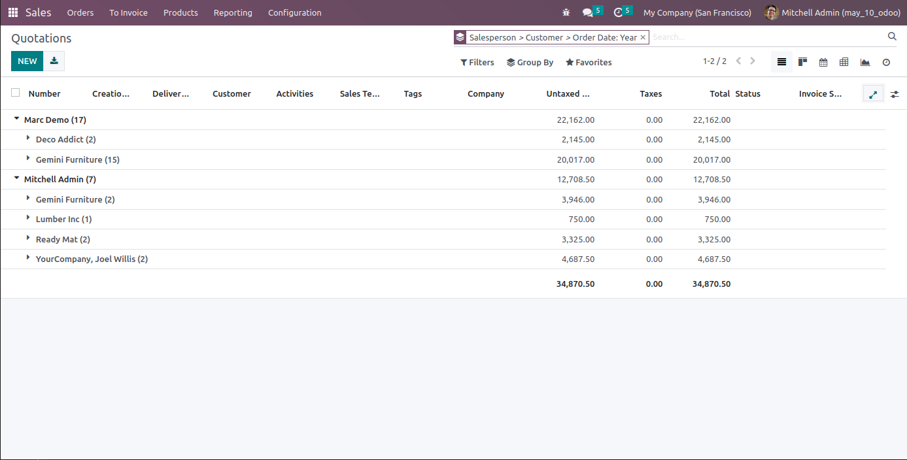Collapse the Marc Demo group
This screenshot has width=907, height=460.
17,120
